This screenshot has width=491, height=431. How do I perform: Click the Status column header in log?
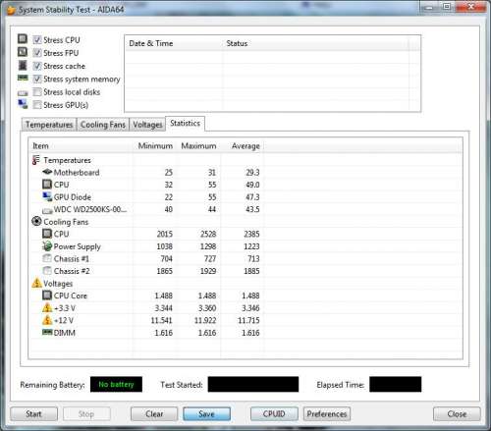(316, 43)
